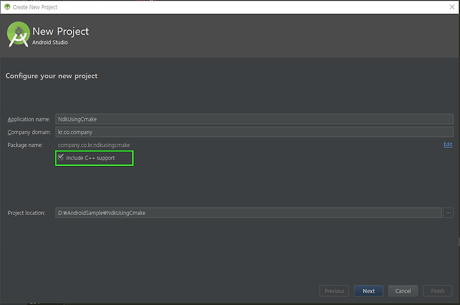
Task: Click the Finish button
Action: tap(438, 291)
